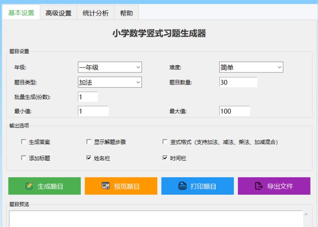The image size is (318, 227).
Task: Click the 最大值 input field
Action: (x=235, y=111)
